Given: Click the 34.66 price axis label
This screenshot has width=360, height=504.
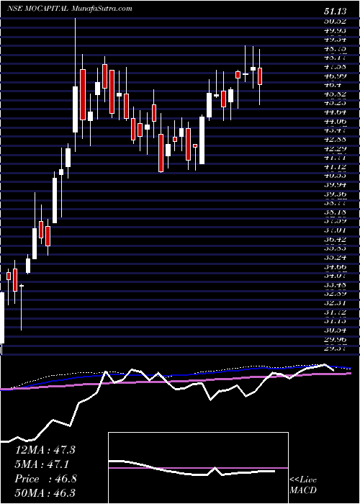Looking at the screenshot, I should point(335,267).
